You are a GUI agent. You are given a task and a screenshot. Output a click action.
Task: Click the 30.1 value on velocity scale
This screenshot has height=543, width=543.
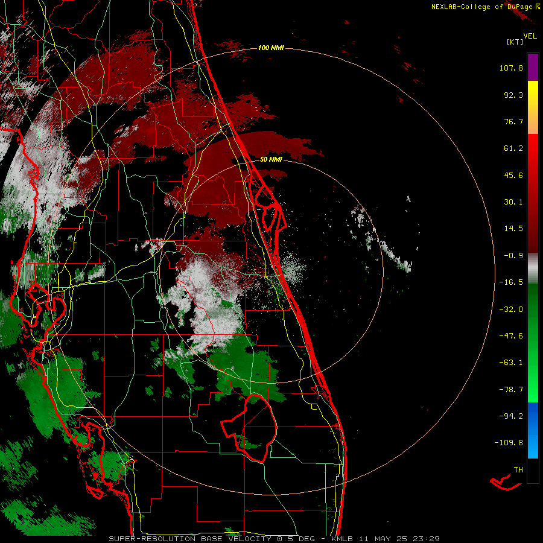[513, 202]
